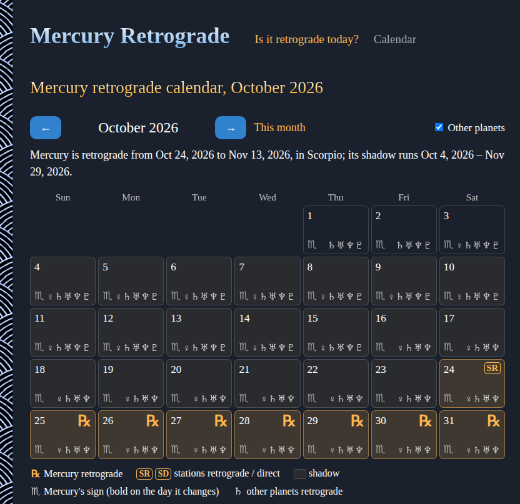
Task: Open the Calendar nav tab
Action: [394, 39]
